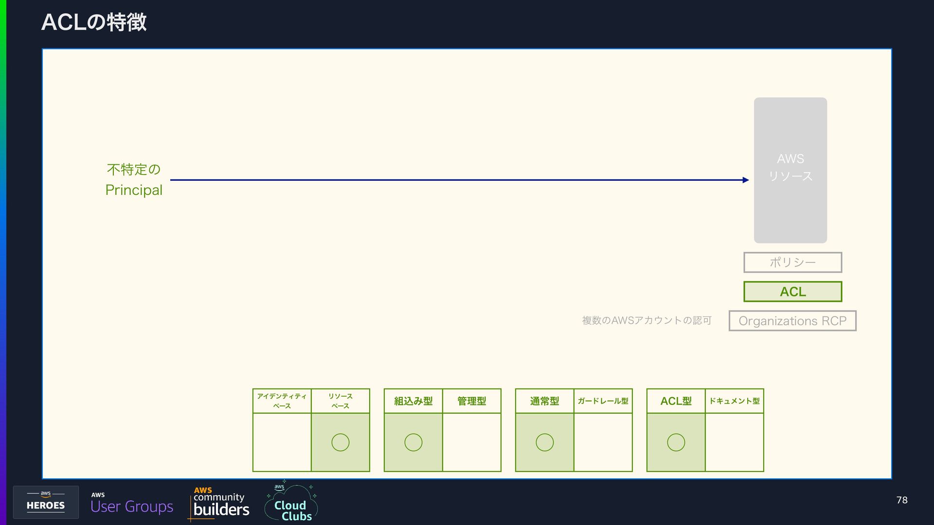
Task: Click the gray AWS リソース block
Action: (x=790, y=170)
